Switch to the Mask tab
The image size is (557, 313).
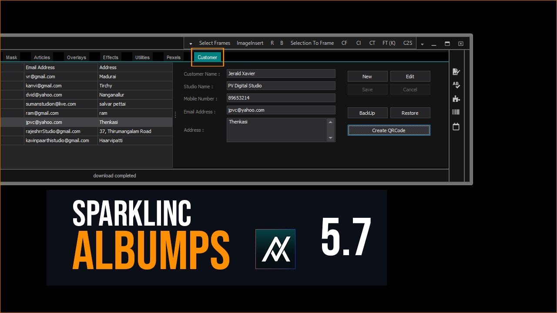[x=12, y=57]
